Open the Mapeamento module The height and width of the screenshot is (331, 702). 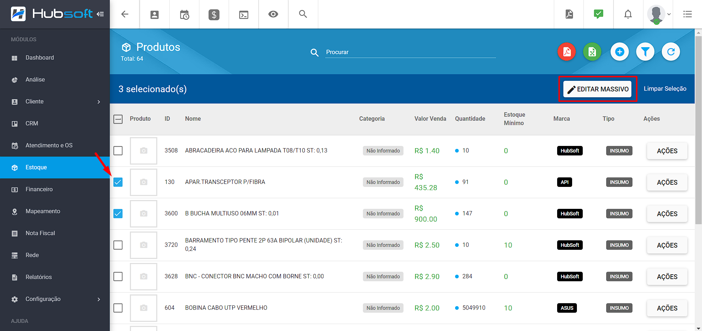coord(55,211)
